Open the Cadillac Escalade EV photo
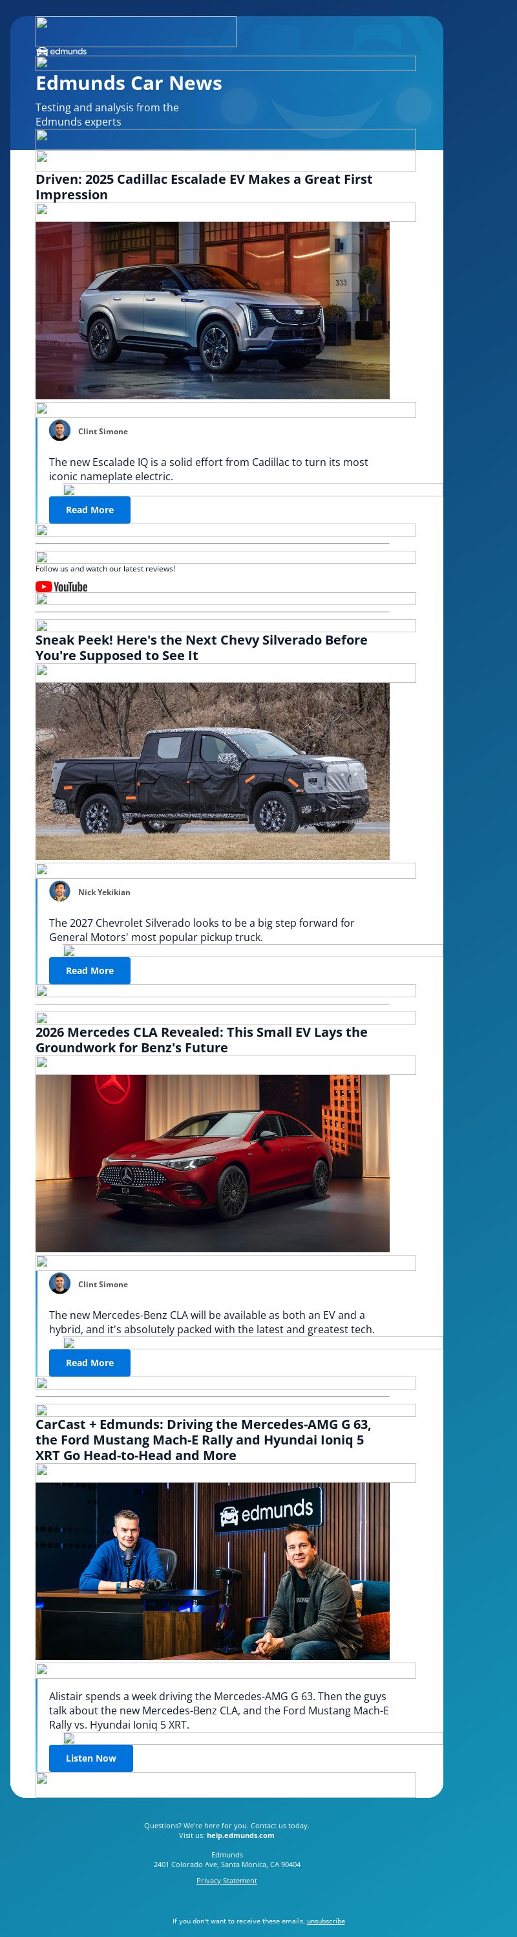517x1937 pixels. coord(213,310)
